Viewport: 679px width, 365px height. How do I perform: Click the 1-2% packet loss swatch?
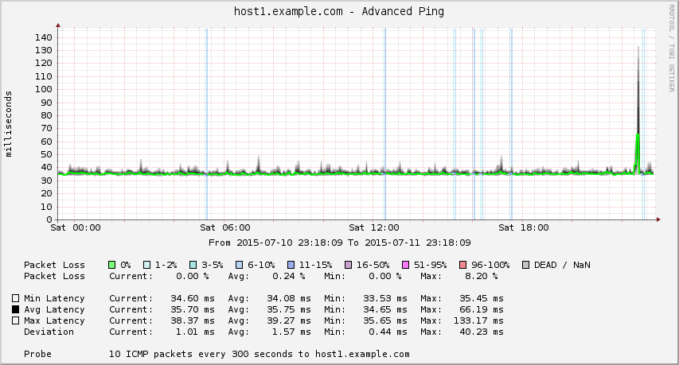pyautogui.click(x=146, y=265)
